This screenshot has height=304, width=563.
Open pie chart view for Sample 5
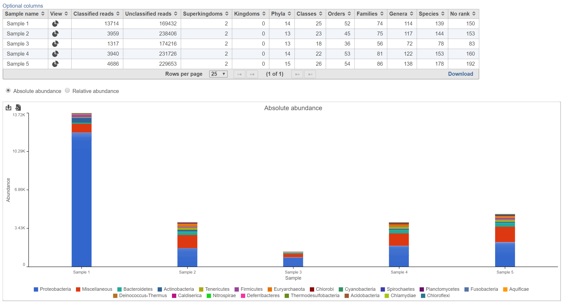coord(55,64)
